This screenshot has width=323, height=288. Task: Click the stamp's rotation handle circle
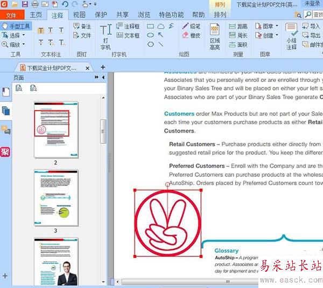[x=167, y=184]
